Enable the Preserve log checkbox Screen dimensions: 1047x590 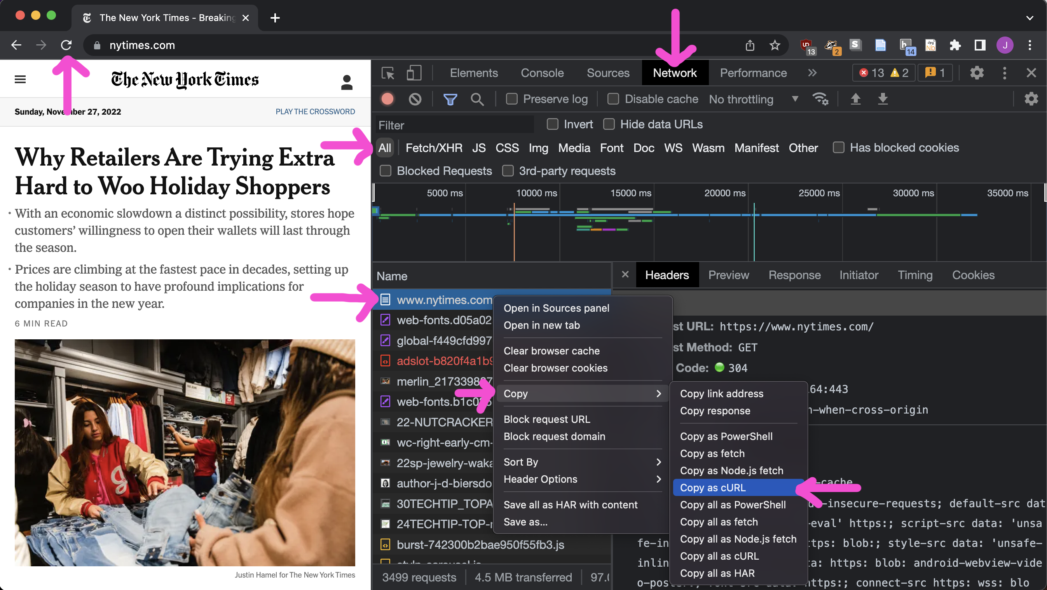coord(511,99)
